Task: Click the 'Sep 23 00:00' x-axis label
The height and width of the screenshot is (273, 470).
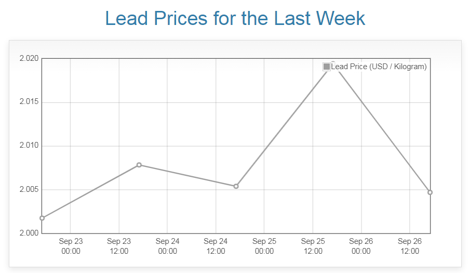Action: point(71,246)
